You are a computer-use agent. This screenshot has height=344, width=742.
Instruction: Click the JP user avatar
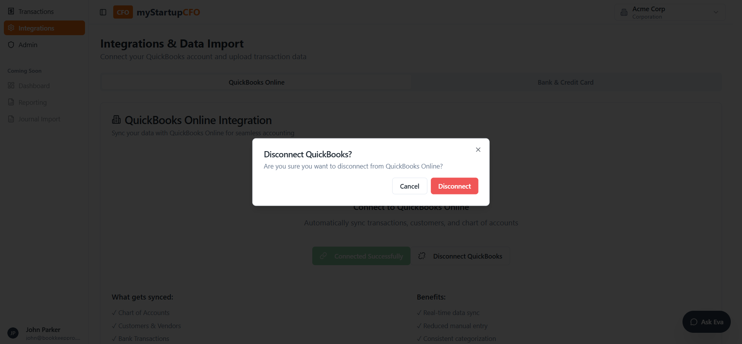tap(13, 333)
